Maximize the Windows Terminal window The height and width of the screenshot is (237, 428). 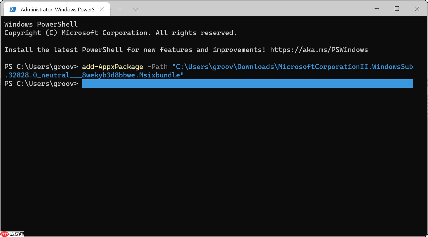click(397, 9)
